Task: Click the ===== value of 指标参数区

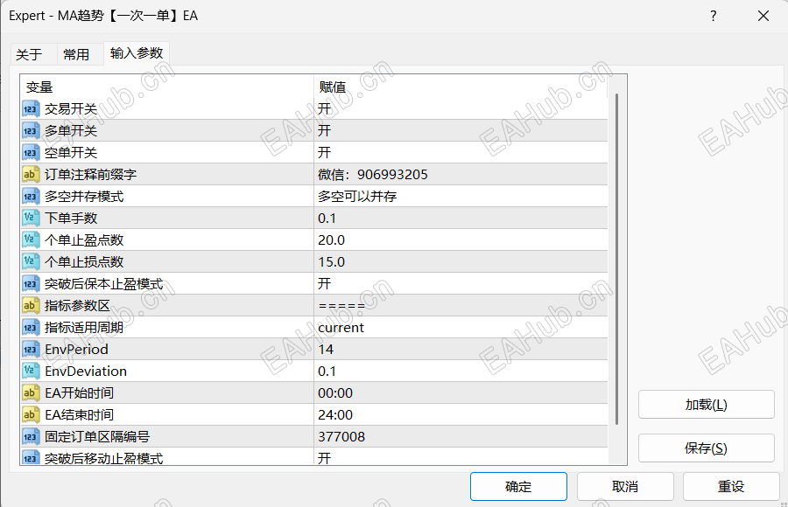Action: click(x=461, y=305)
